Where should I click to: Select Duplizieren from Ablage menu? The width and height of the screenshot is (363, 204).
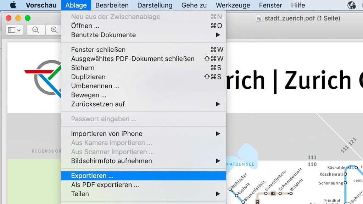[x=144, y=77]
